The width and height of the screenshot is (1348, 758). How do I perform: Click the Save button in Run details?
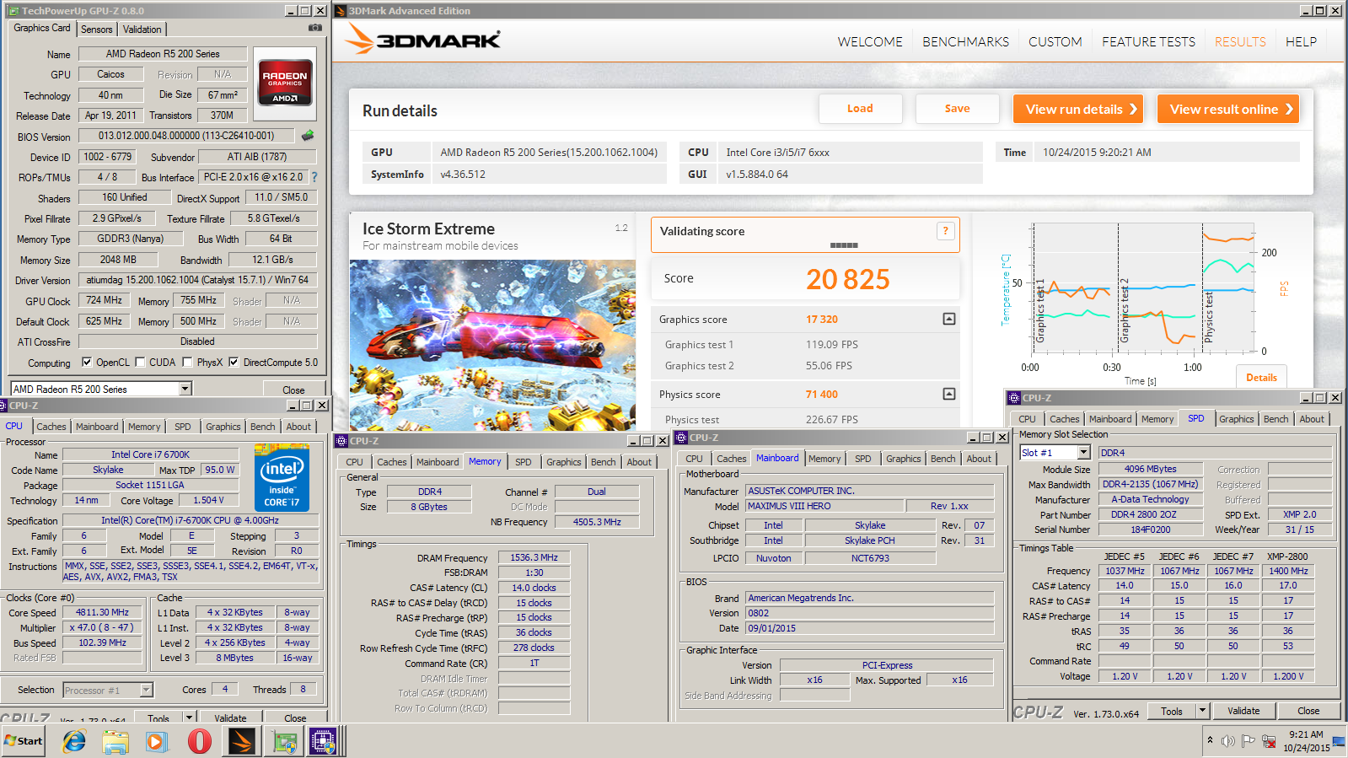tap(957, 109)
